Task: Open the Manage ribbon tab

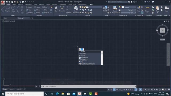Action: 41,5
